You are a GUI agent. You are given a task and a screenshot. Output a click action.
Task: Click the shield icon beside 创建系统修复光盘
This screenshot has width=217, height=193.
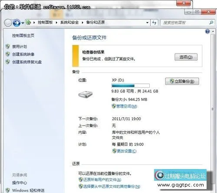coord(8,62)
